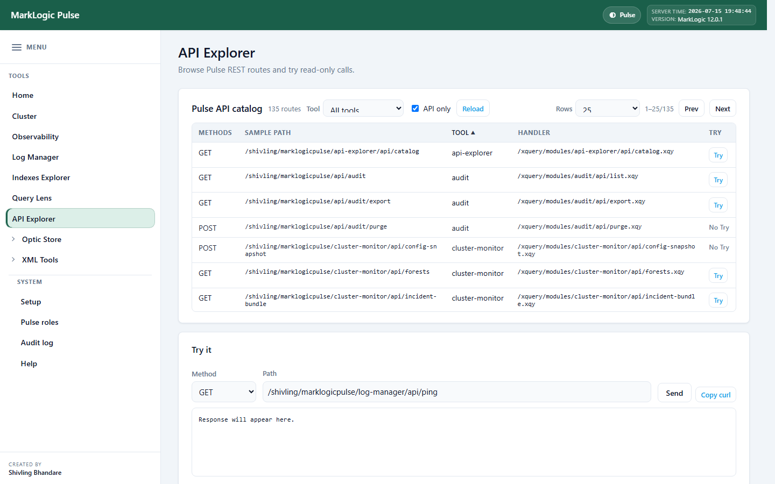Click the MarkLogic 12.0.1 version label
The height and width of the screenshot is (484, 775).
[x=700, y=19]
